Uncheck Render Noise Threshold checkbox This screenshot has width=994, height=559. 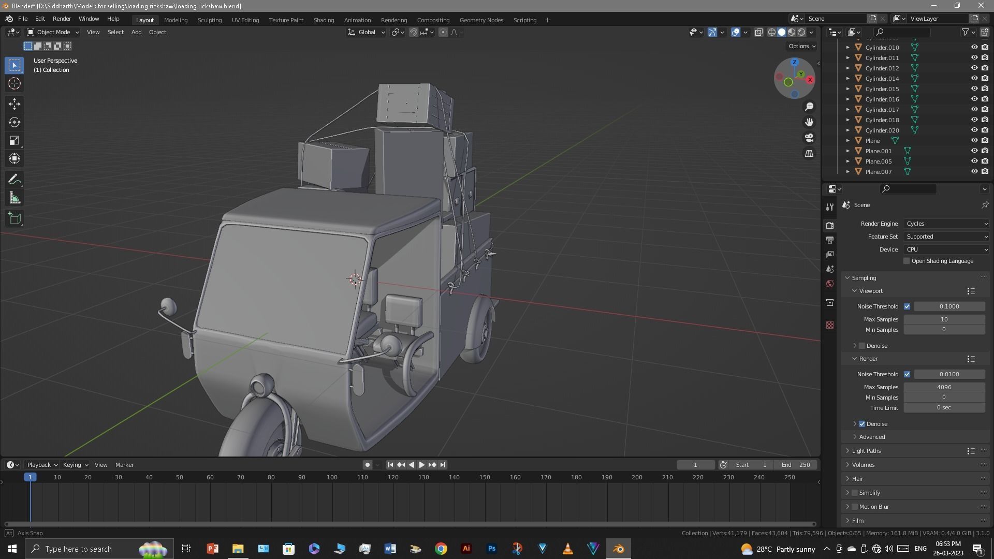907,374
